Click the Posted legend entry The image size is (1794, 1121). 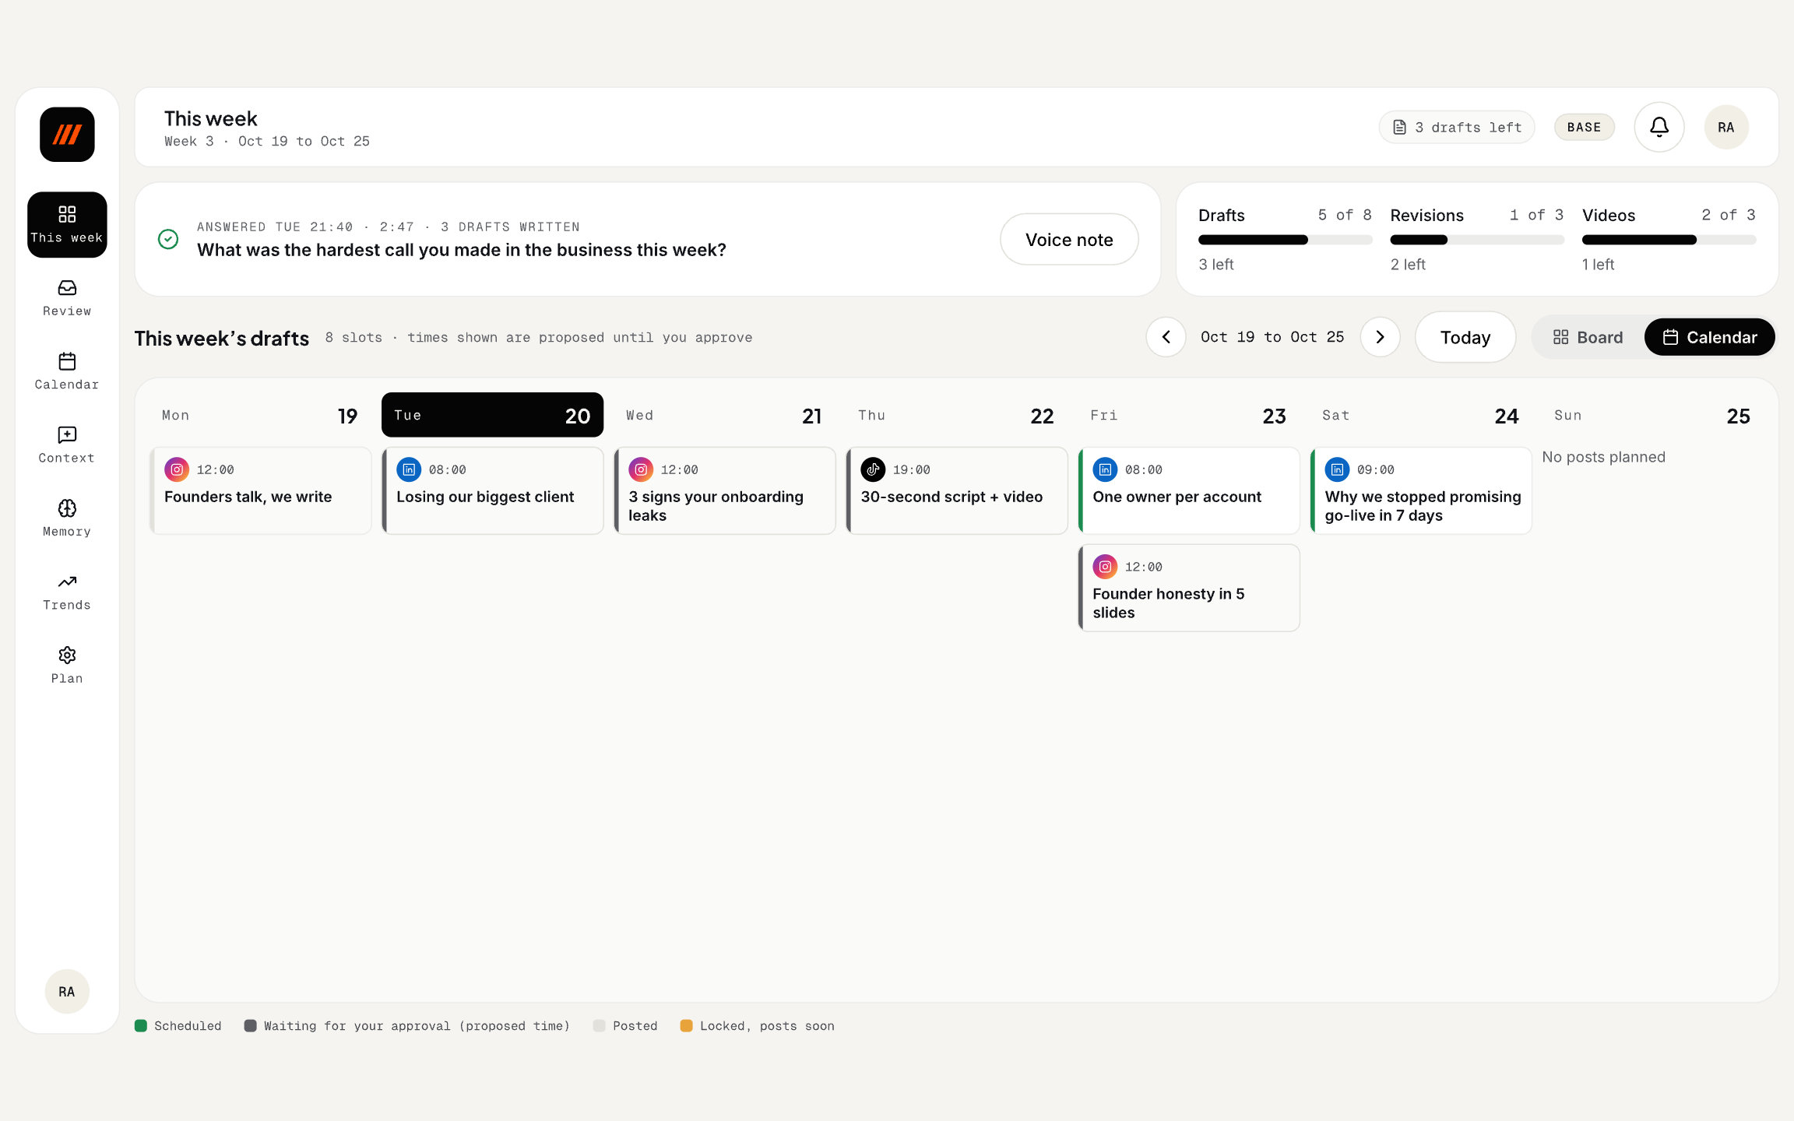(625, 1025)
